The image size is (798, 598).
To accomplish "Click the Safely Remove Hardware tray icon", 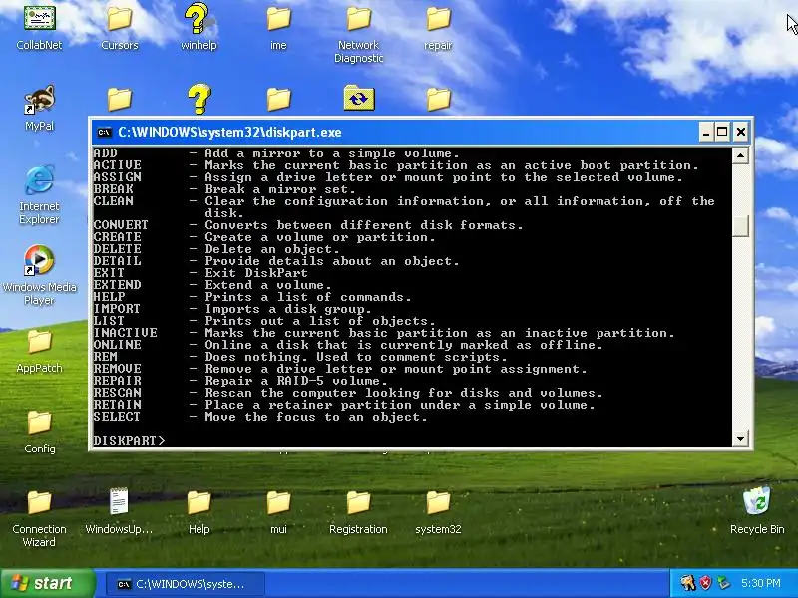I will (x=722, y=583).
